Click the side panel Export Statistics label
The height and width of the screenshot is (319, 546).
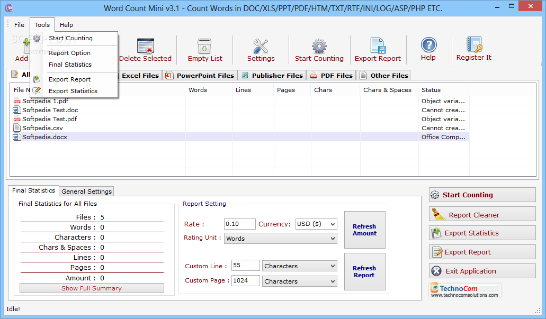tap(471, 233)
